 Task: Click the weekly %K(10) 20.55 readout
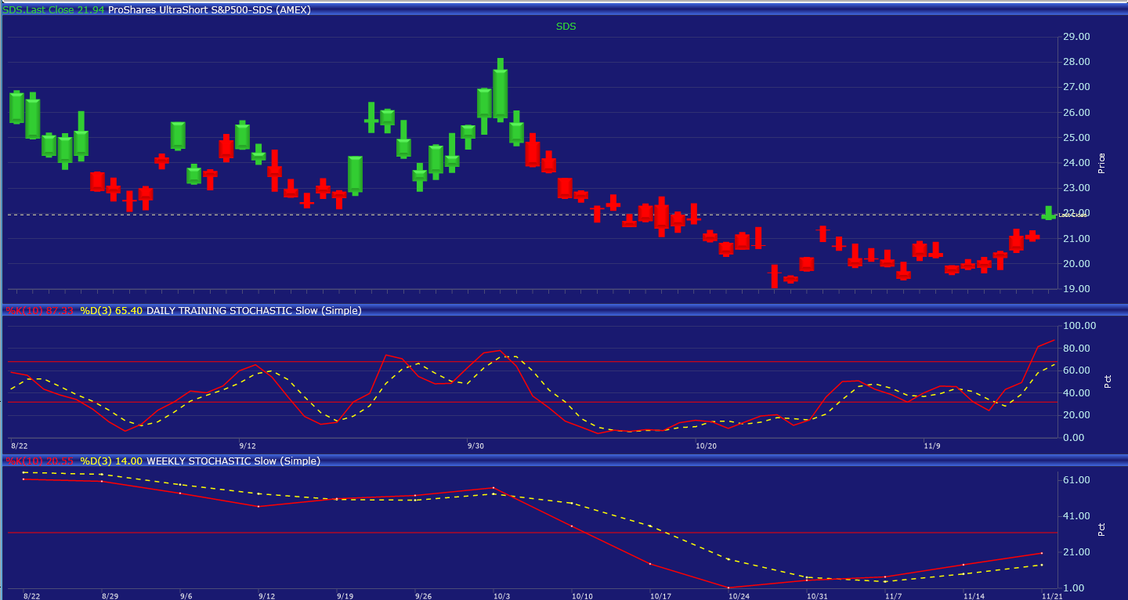(x=39, y=461)
